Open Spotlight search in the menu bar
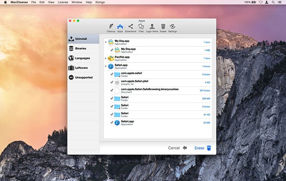 point(273,2)
